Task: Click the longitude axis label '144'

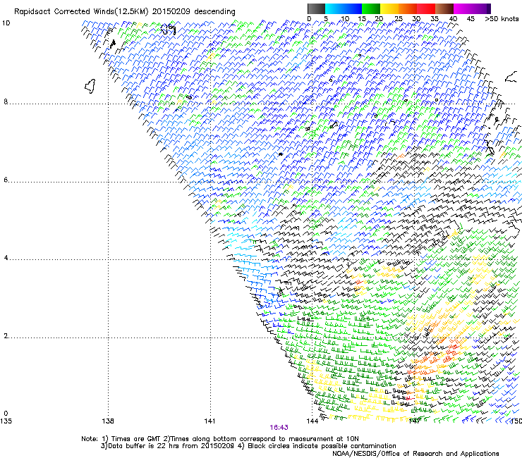Action: coord(312,421)
